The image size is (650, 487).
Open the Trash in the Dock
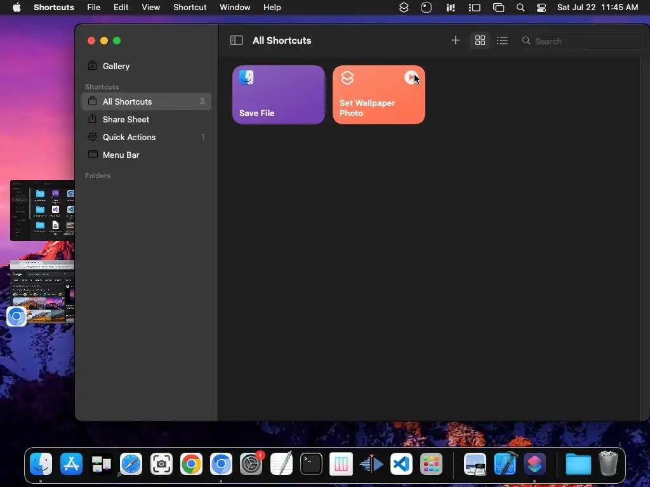point(608,464)
